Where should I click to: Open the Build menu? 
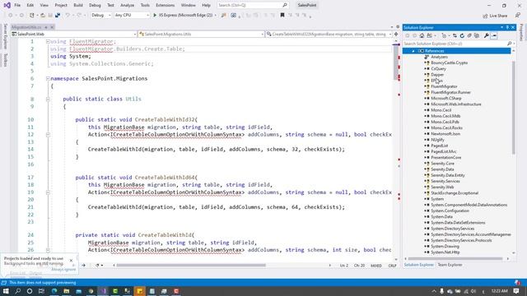(x=78, y=6)
